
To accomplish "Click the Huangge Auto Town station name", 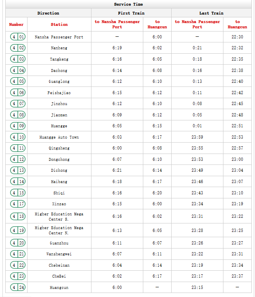I will click(59, 137).
